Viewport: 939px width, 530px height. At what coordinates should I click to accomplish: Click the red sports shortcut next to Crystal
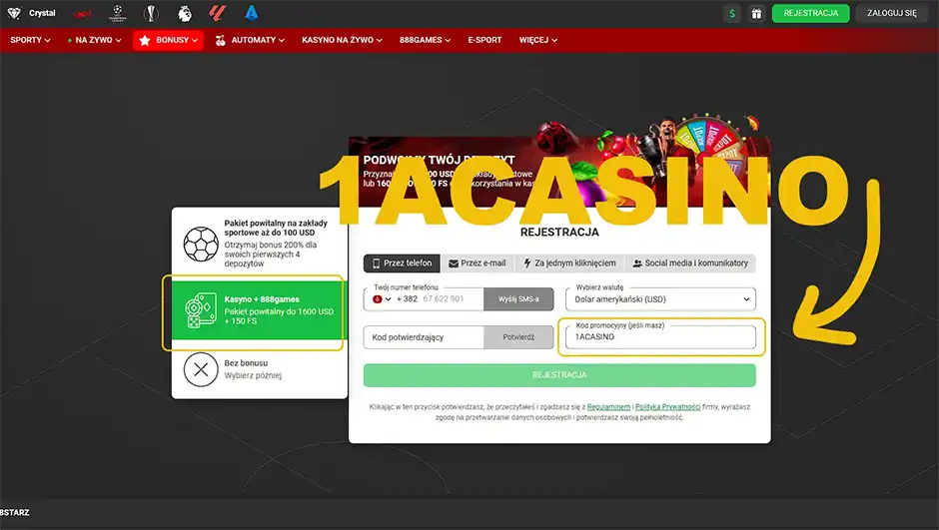[x=82, y=14]
